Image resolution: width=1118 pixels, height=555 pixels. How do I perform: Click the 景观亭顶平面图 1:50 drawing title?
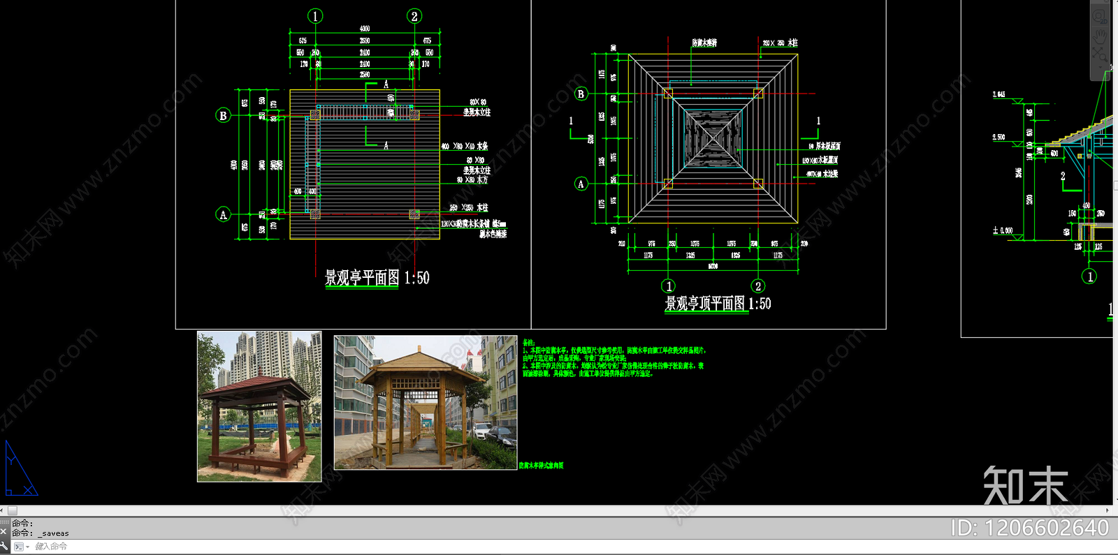pos(718,304)
